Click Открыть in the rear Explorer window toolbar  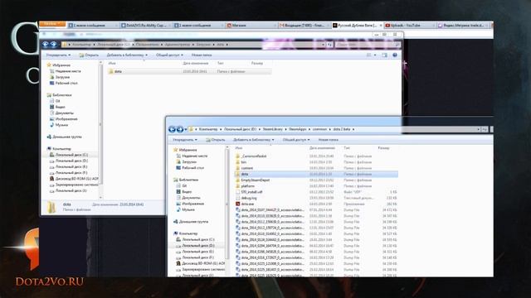(89, 55)
